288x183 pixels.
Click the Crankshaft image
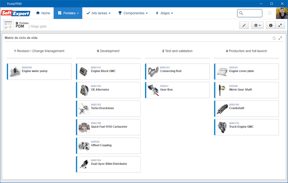coord(222,109)
